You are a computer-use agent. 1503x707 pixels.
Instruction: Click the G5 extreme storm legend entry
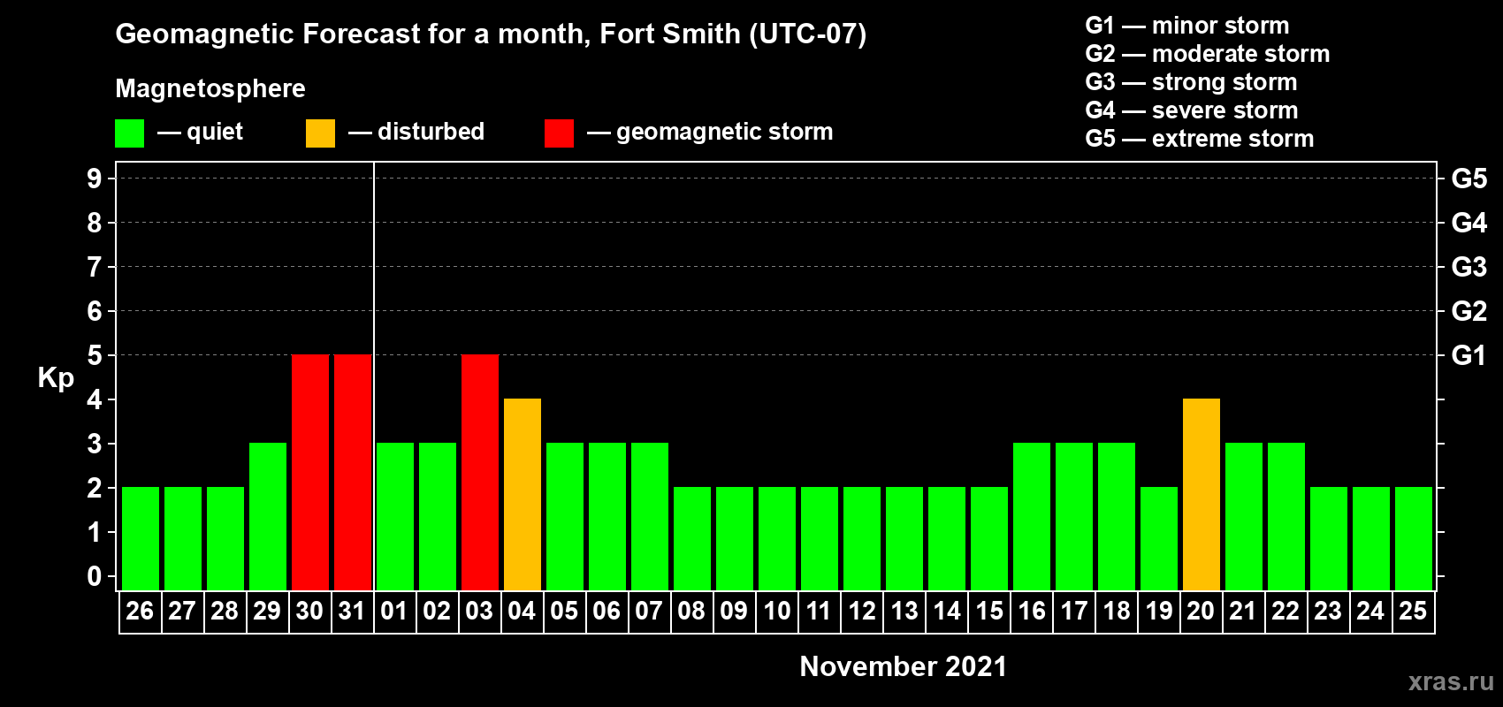click(1200, 139)
